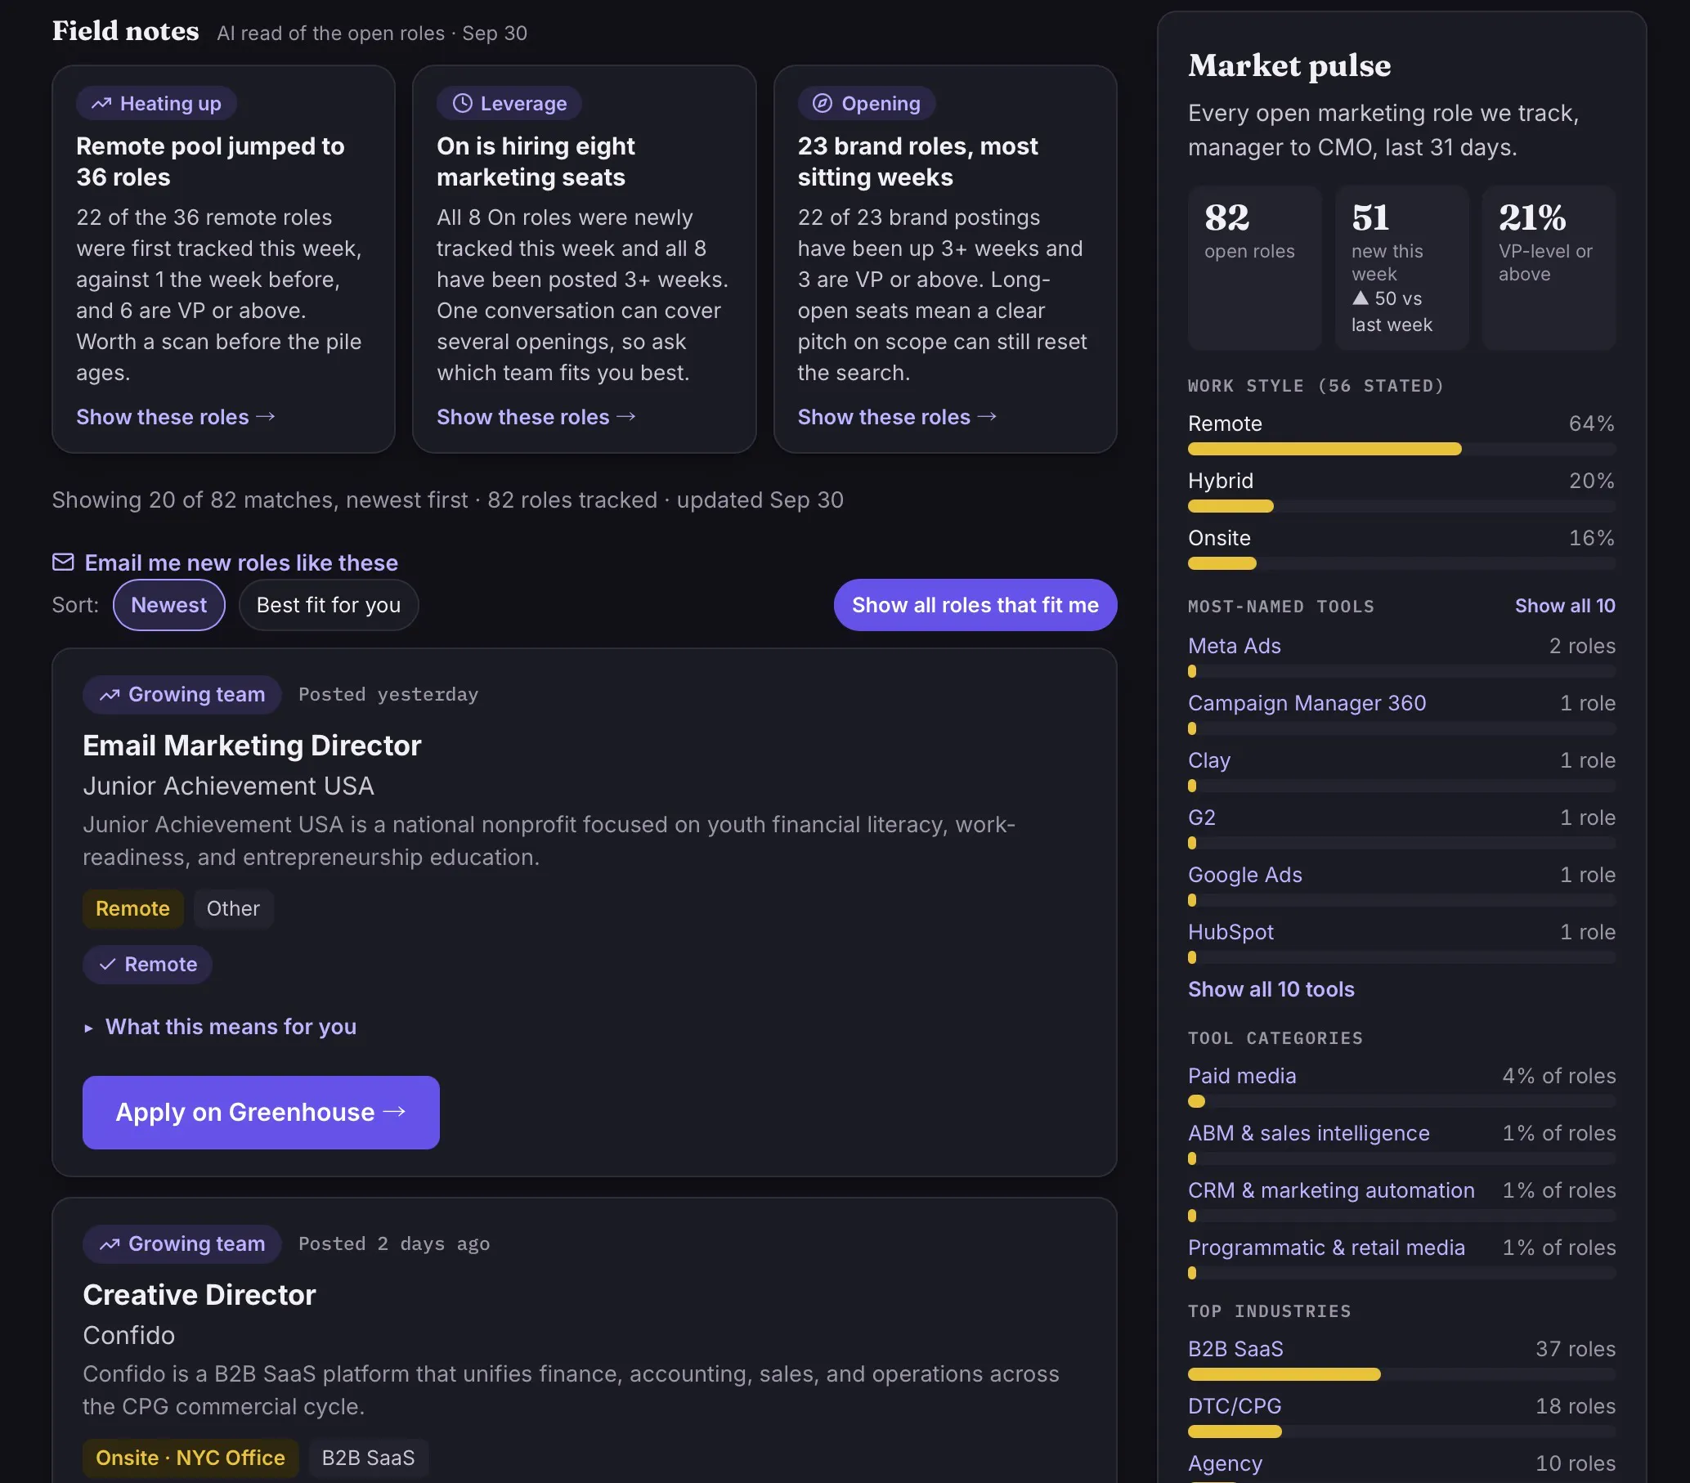1690x1483 pixels.
Task: Click the Hybrid work style bar
Action: tap(1401, 506)
